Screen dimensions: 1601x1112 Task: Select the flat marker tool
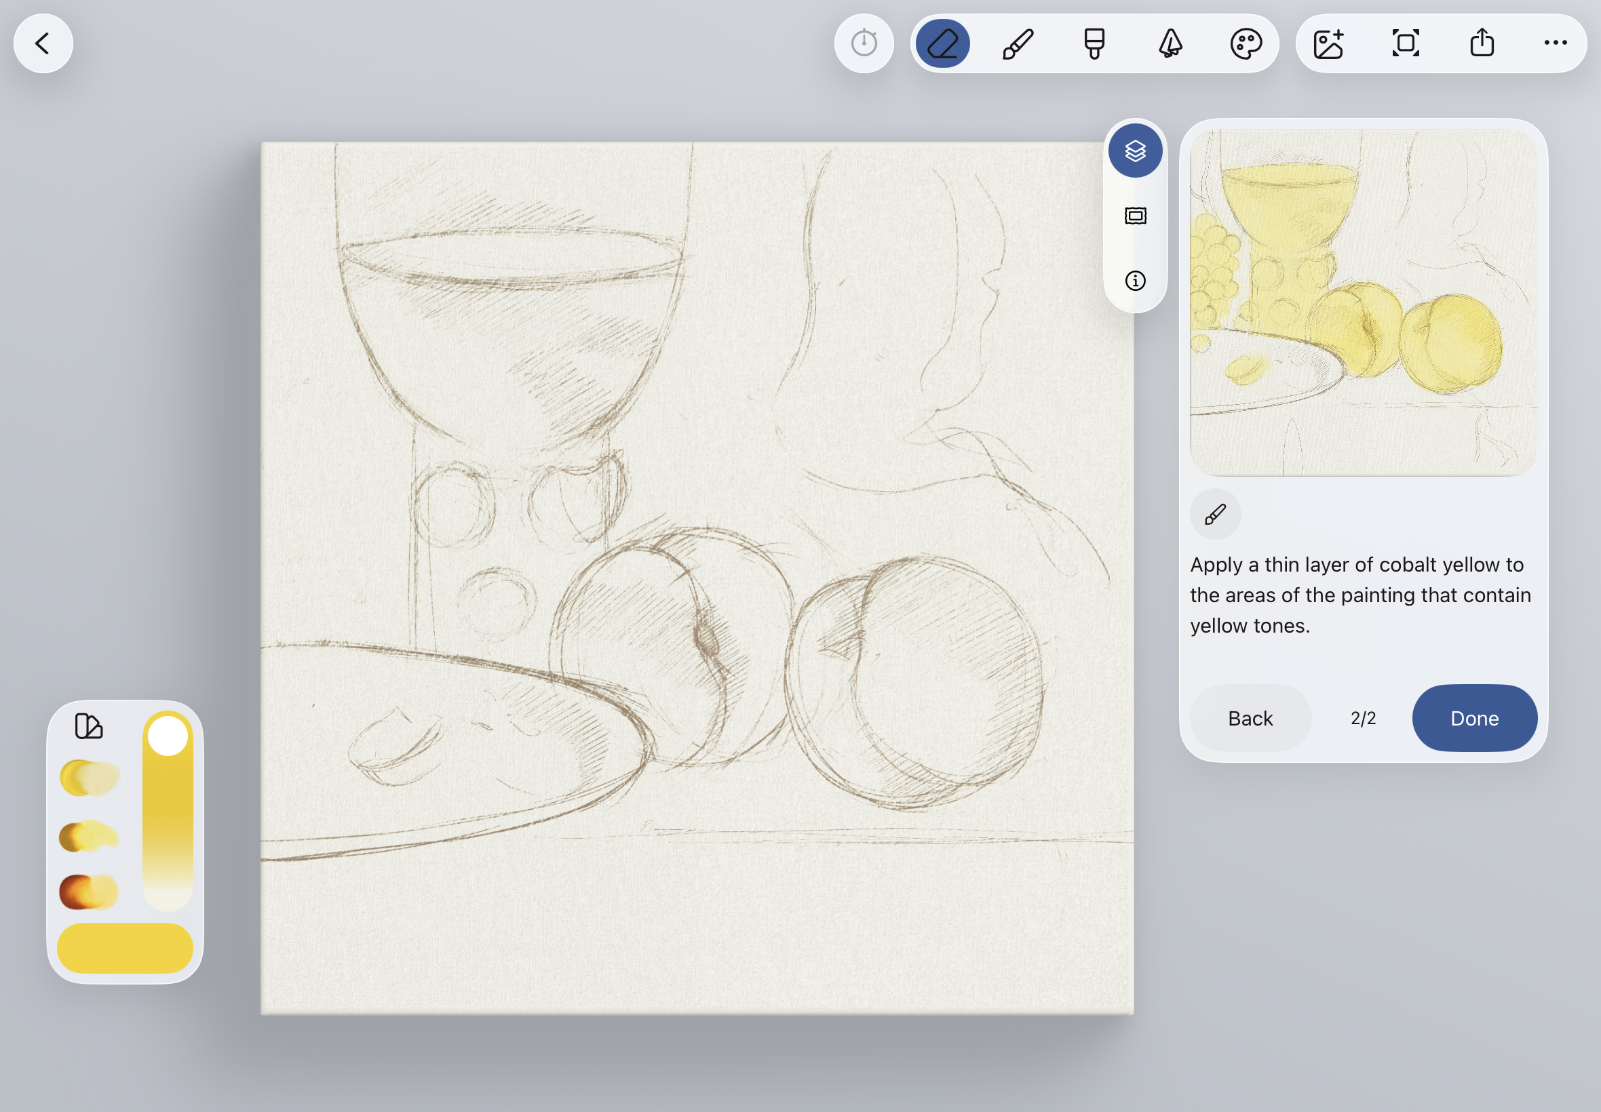pos(1094,44)
